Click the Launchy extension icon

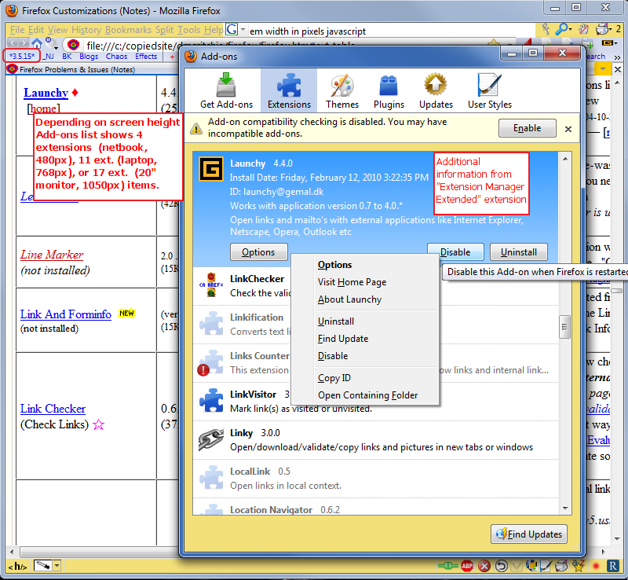tap(211, 169)
